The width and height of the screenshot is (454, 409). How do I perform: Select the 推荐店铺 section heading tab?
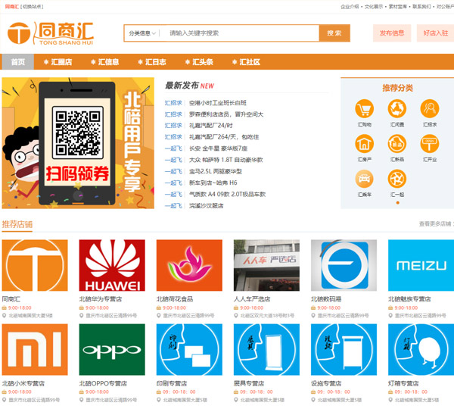coord(17,224)
